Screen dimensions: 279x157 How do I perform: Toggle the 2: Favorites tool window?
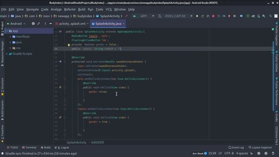(x=2, y=134)
